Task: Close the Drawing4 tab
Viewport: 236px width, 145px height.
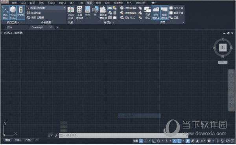Action: [51, 27]
